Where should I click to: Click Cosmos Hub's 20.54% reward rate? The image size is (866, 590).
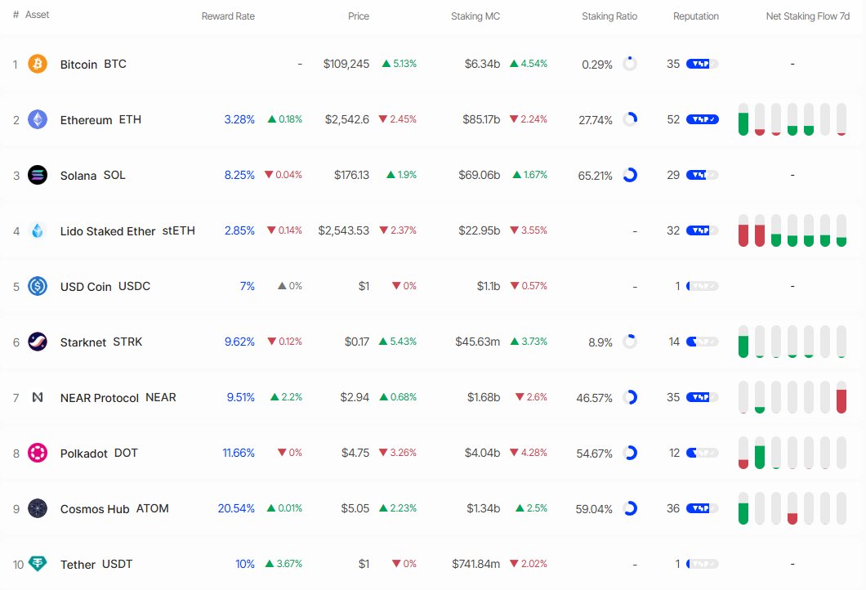click(x=236, y=508)
